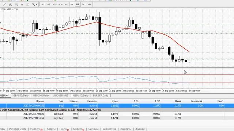Open the Новости terminal tab
Viewport: 234px width, 131px height.
point(36,129)
